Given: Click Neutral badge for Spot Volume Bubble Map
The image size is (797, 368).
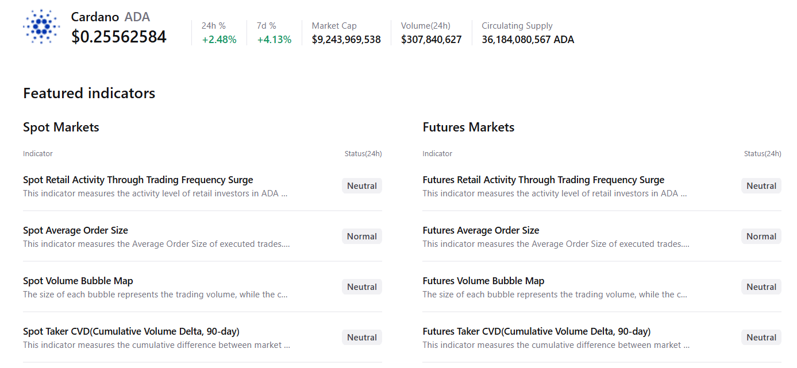Looking at the screenshot, I should 362,287.
